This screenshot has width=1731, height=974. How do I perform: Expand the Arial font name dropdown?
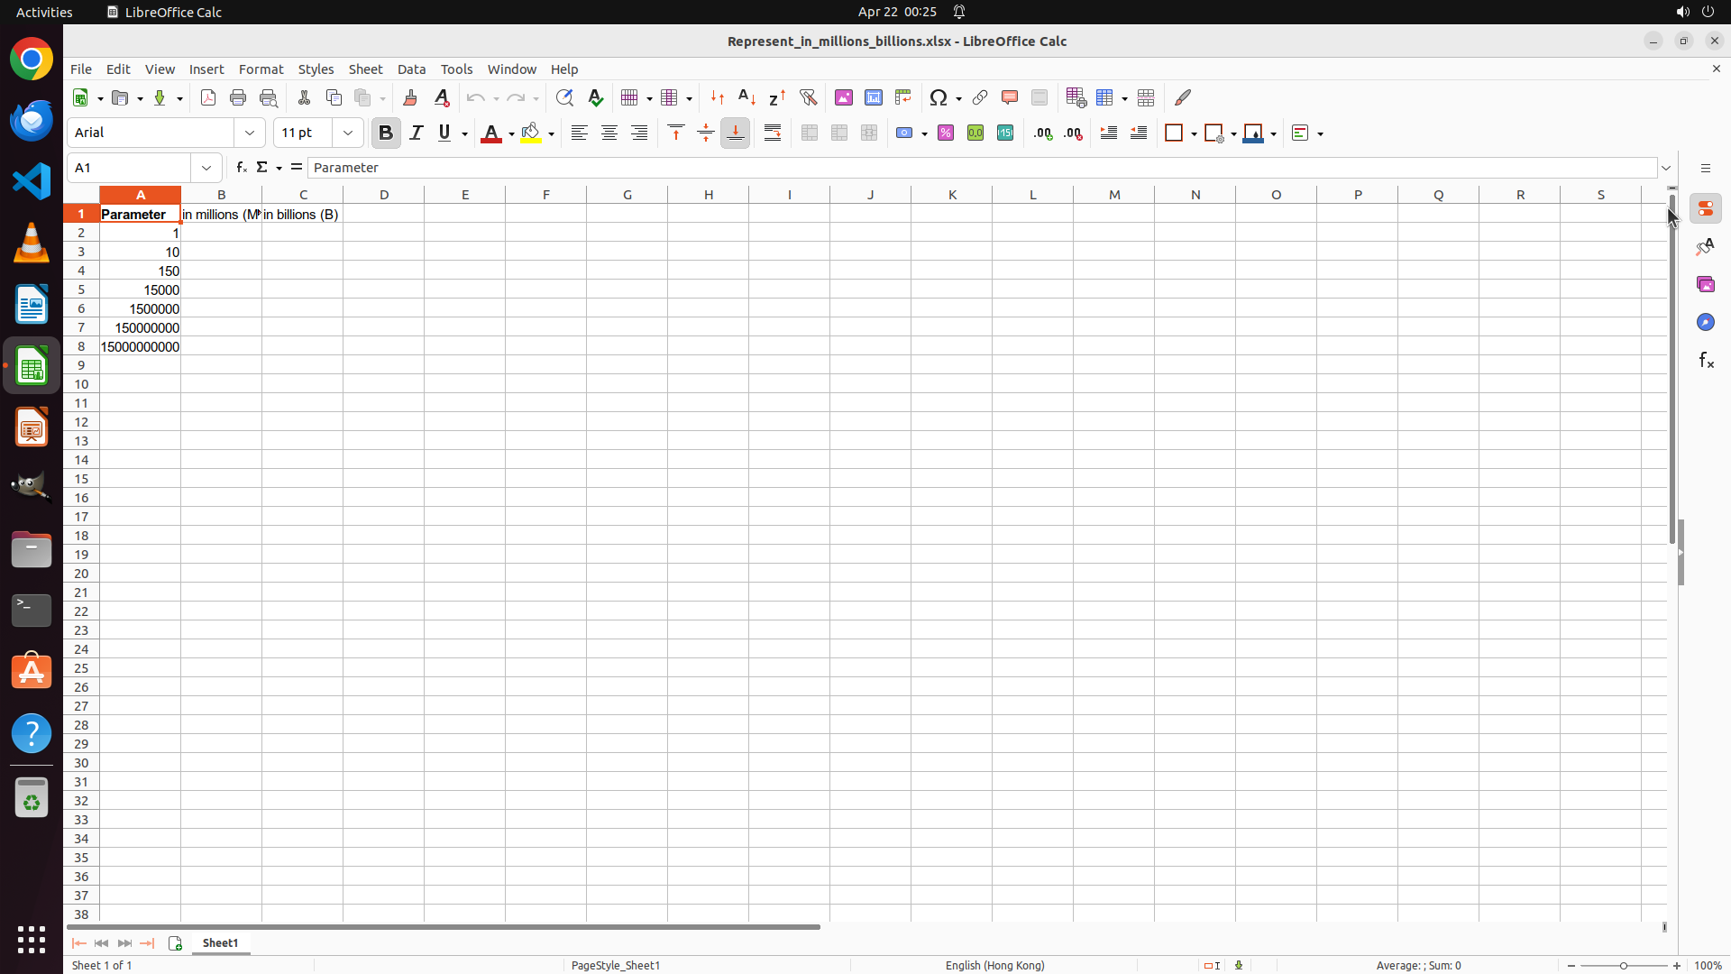(x=250, y=133)
